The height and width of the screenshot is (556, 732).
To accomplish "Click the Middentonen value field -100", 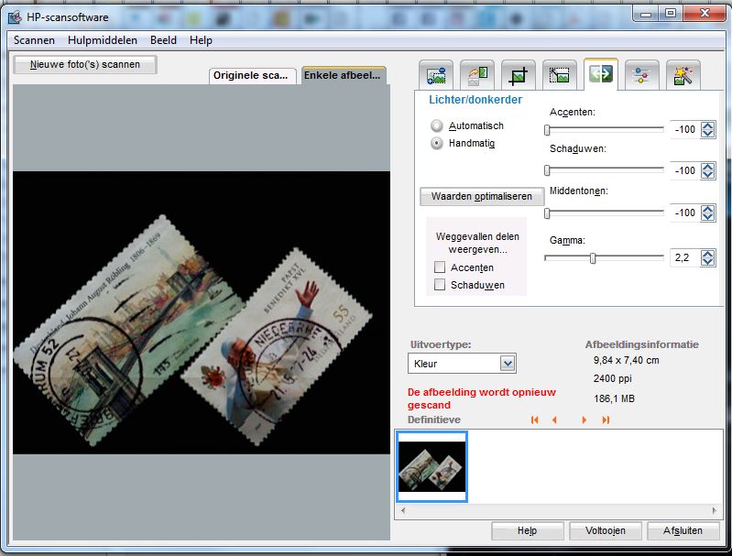I will (x=685, y=213).
